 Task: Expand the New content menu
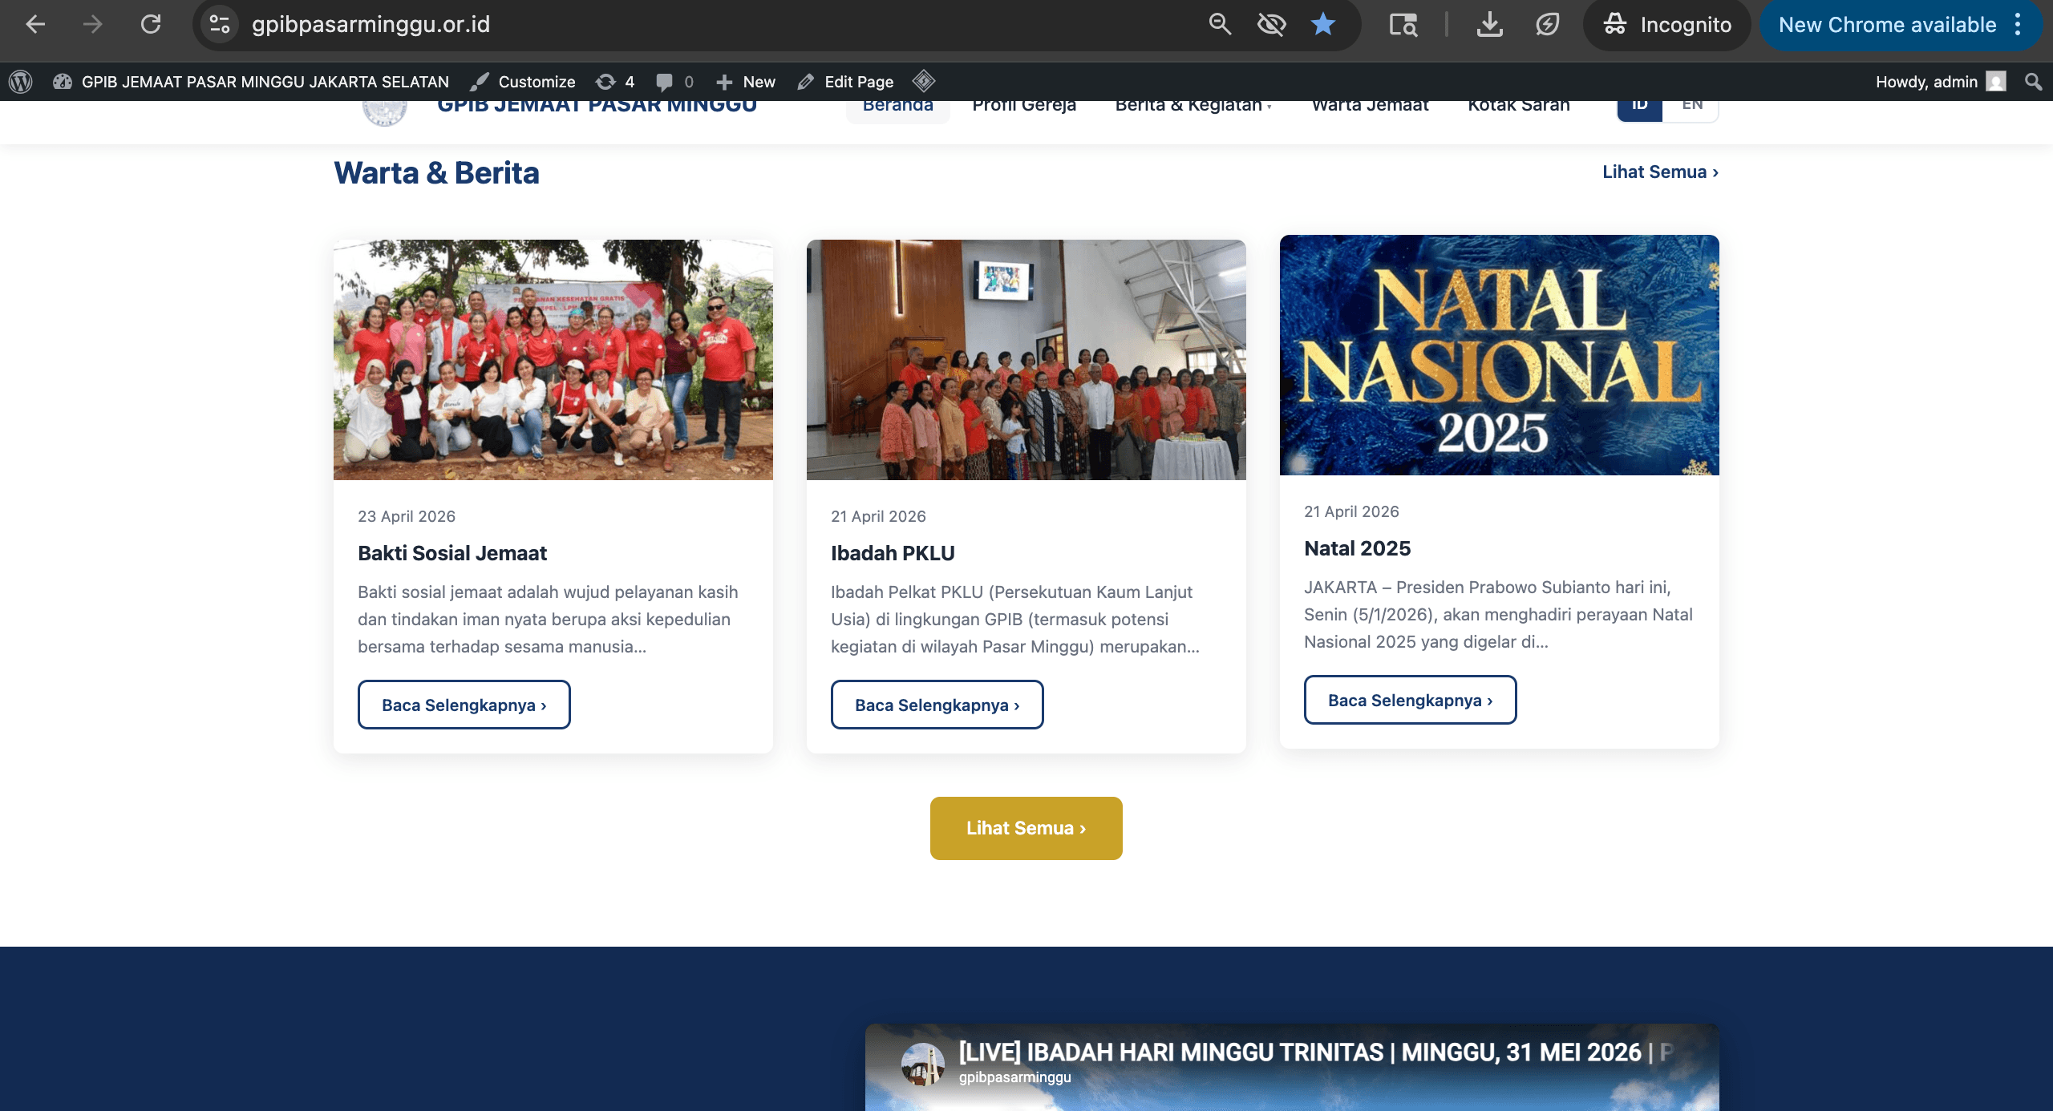click(x=746, y=82)
